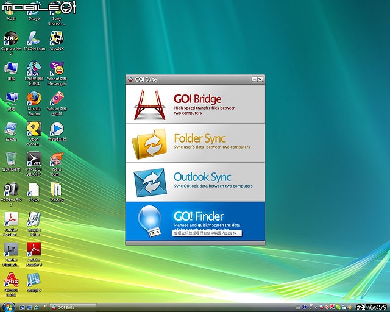
Task: Select the Yahoo! Messenger desktop icon
Action: click(57, 73)
